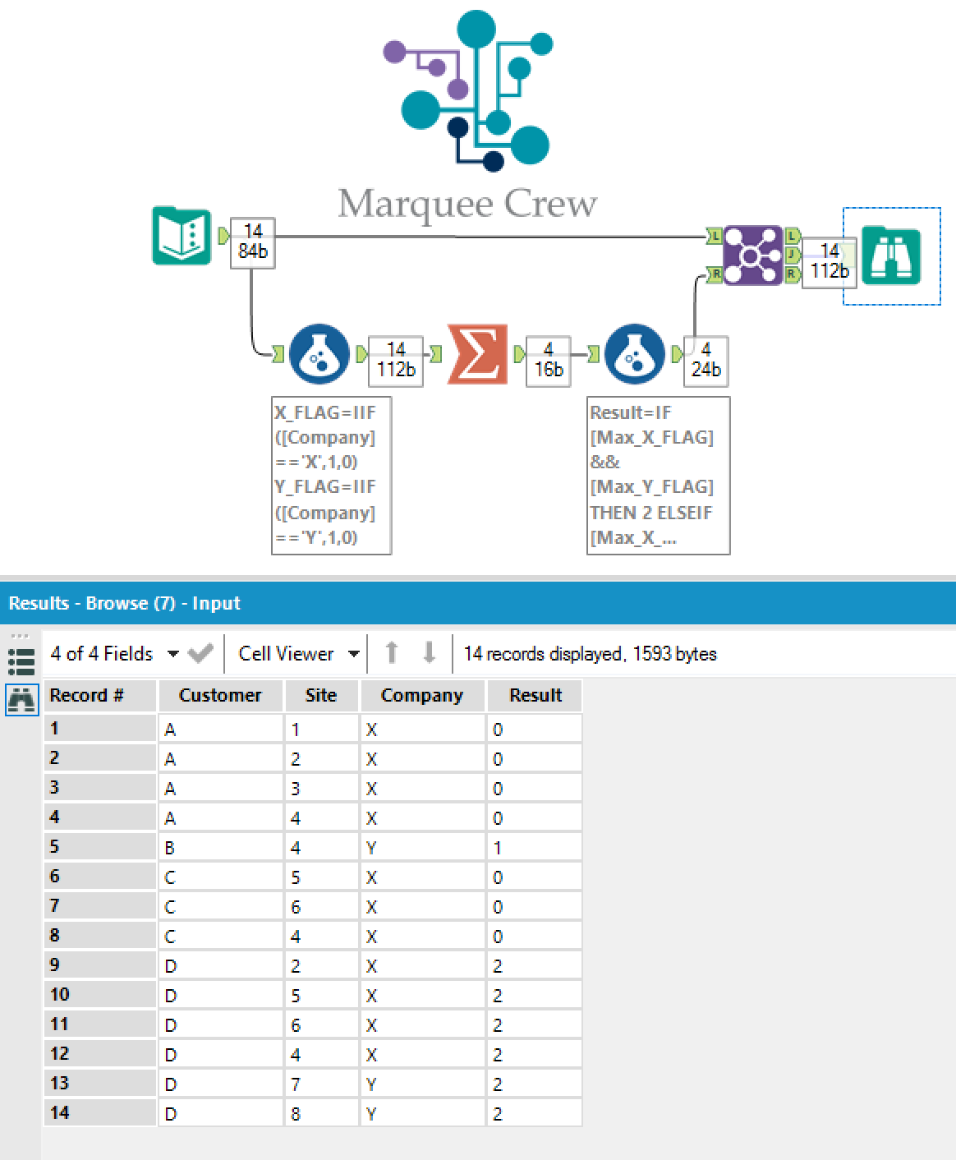This screenshot has width=956, height=1160.
Task: Click the Join tool J output anchor
Action: point(793,255)
